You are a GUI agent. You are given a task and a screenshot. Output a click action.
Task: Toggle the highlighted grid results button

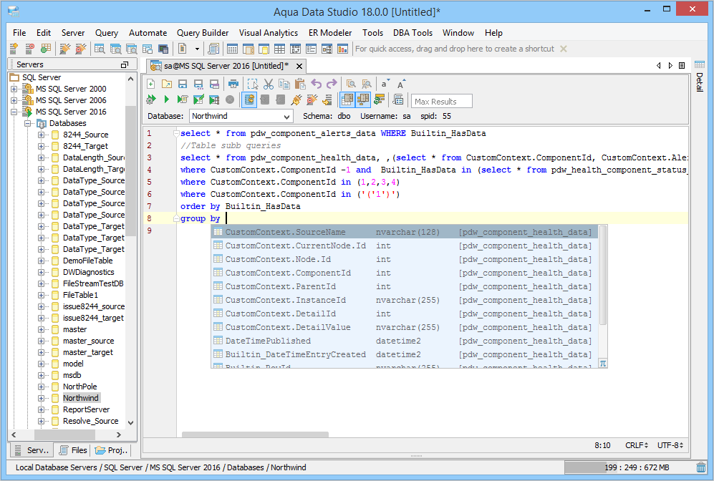347,100
